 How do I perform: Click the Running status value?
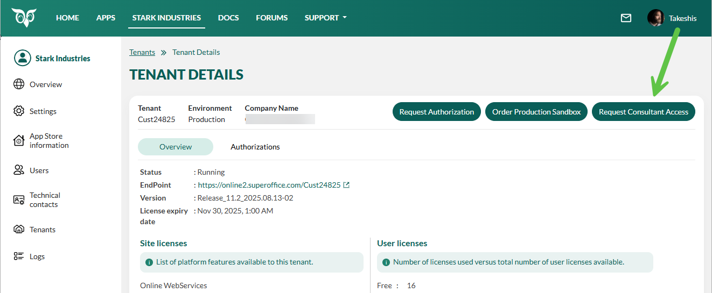211,172
